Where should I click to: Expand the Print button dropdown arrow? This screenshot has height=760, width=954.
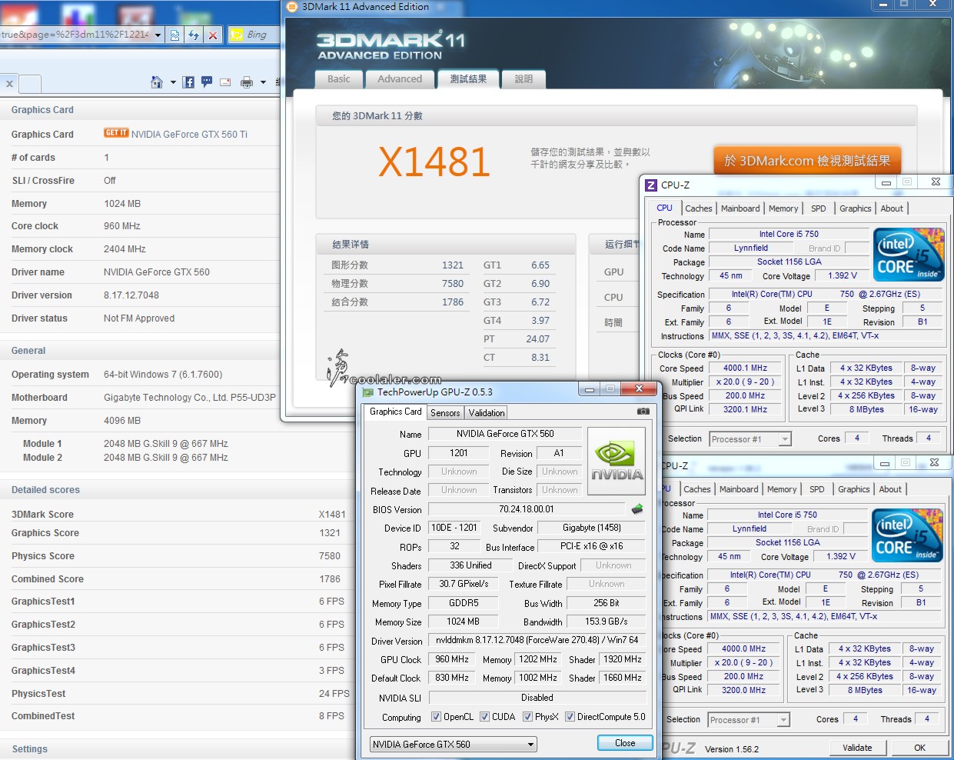263,82
